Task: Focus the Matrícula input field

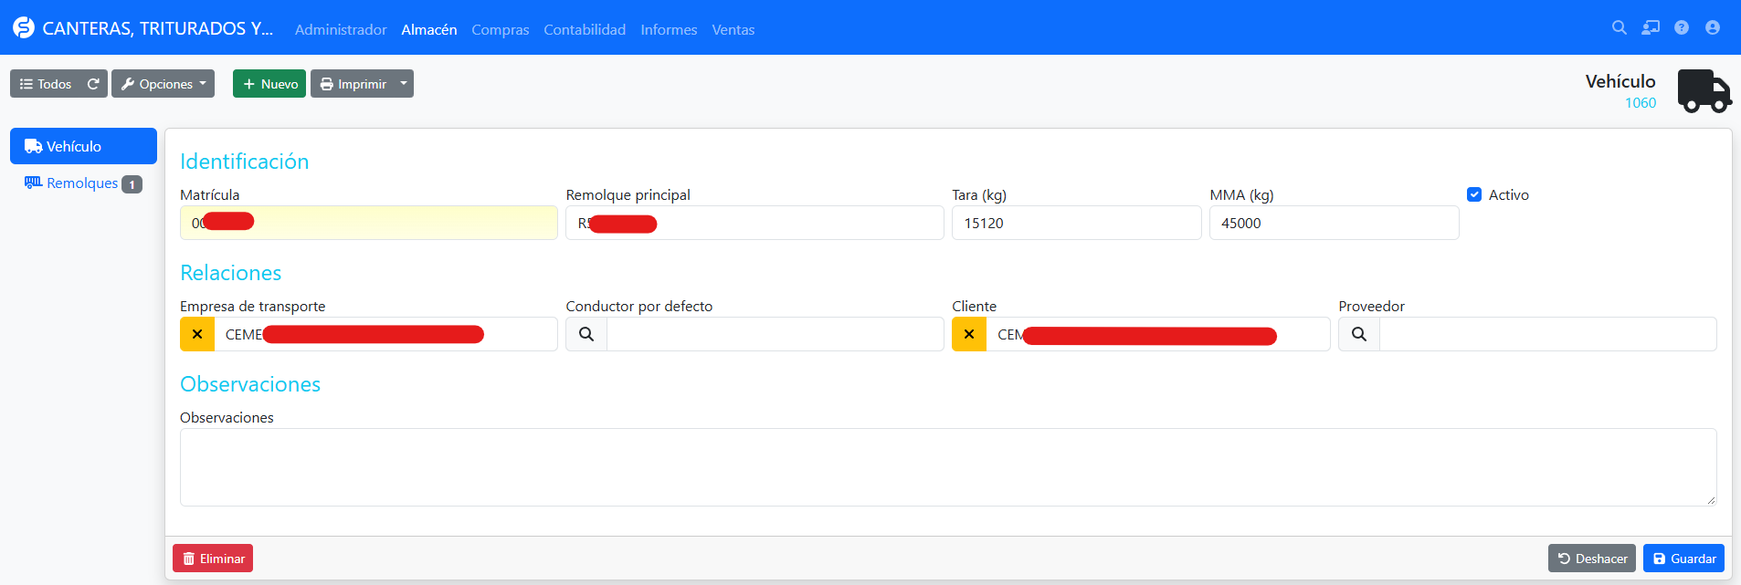Action: tap(369, 223)
